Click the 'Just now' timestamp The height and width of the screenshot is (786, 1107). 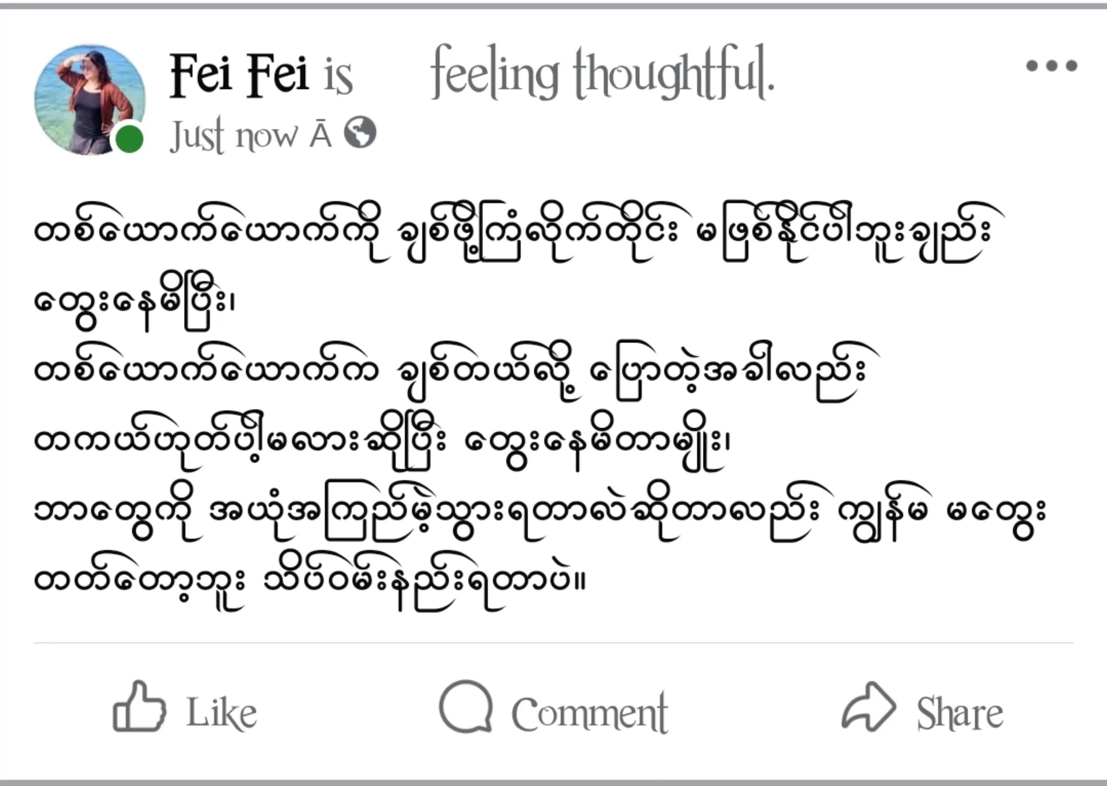coord(234,135)
